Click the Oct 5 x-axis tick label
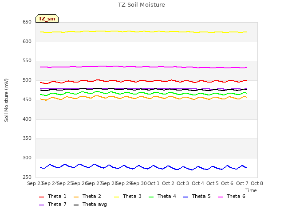The height and width of the screenshot is (213, 284). coord(213,183)
